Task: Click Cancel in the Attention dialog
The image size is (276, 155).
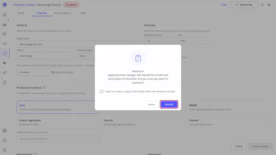Action: [x=151, y=104]
